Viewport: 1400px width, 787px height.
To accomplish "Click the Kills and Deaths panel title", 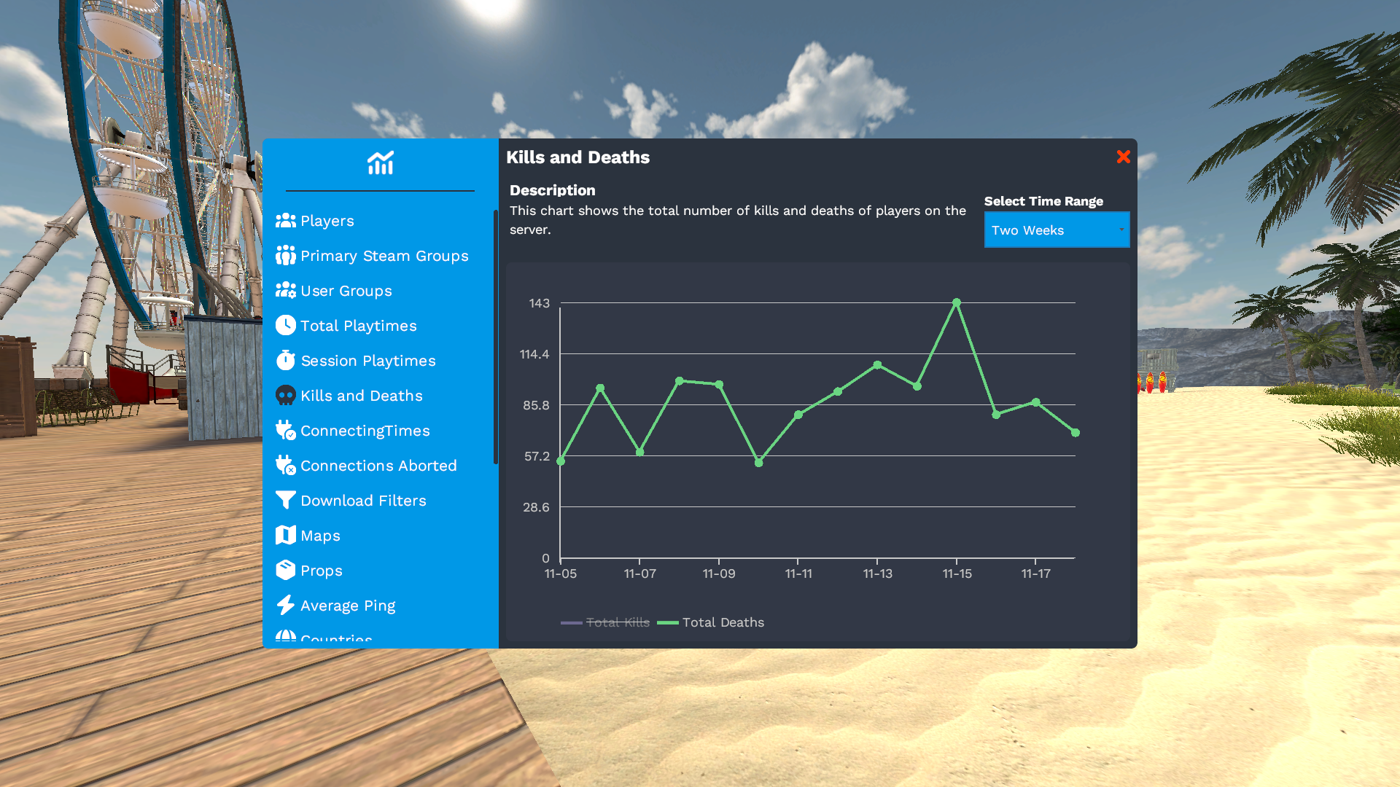I will (578, 157).
